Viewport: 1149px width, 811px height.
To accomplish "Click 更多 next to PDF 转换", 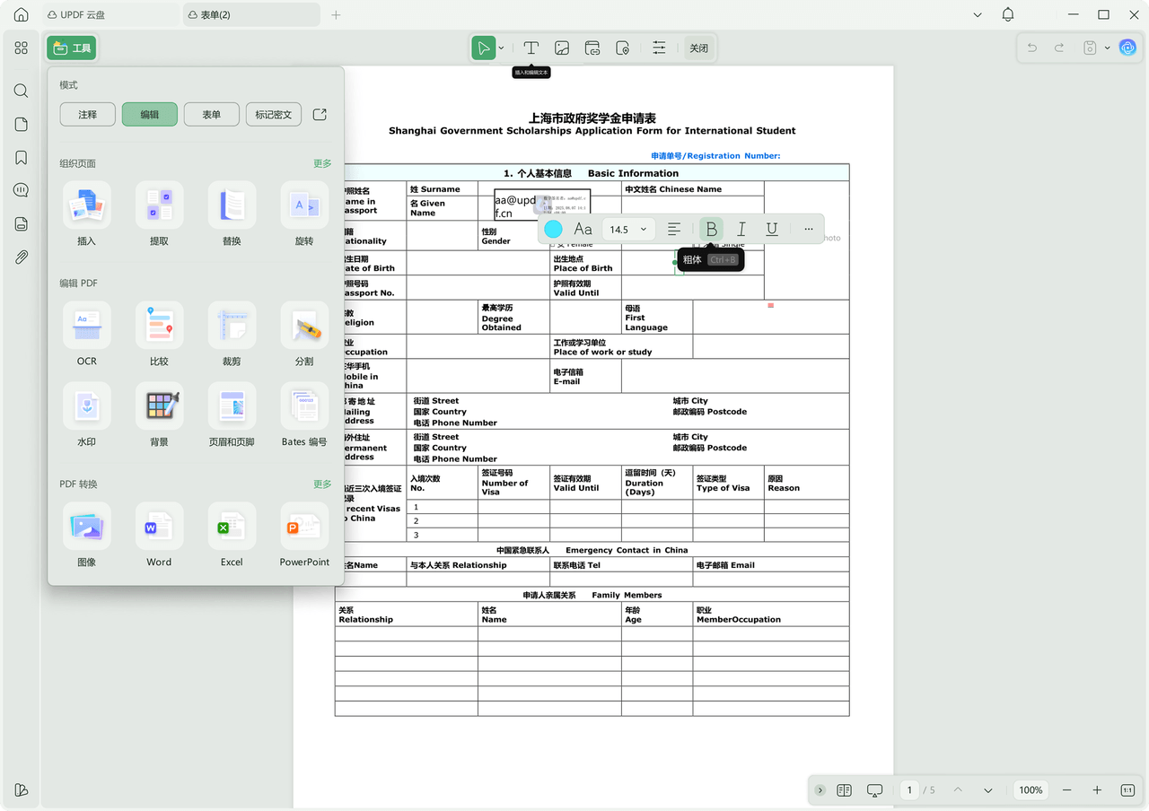I will [x=322, y=484].
